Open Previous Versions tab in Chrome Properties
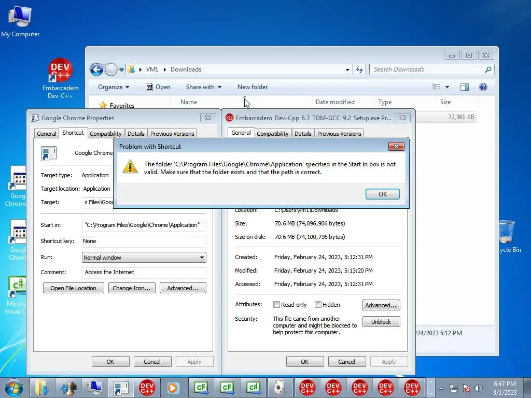Screen dimensions: 531x398 (x=172, y=134)
